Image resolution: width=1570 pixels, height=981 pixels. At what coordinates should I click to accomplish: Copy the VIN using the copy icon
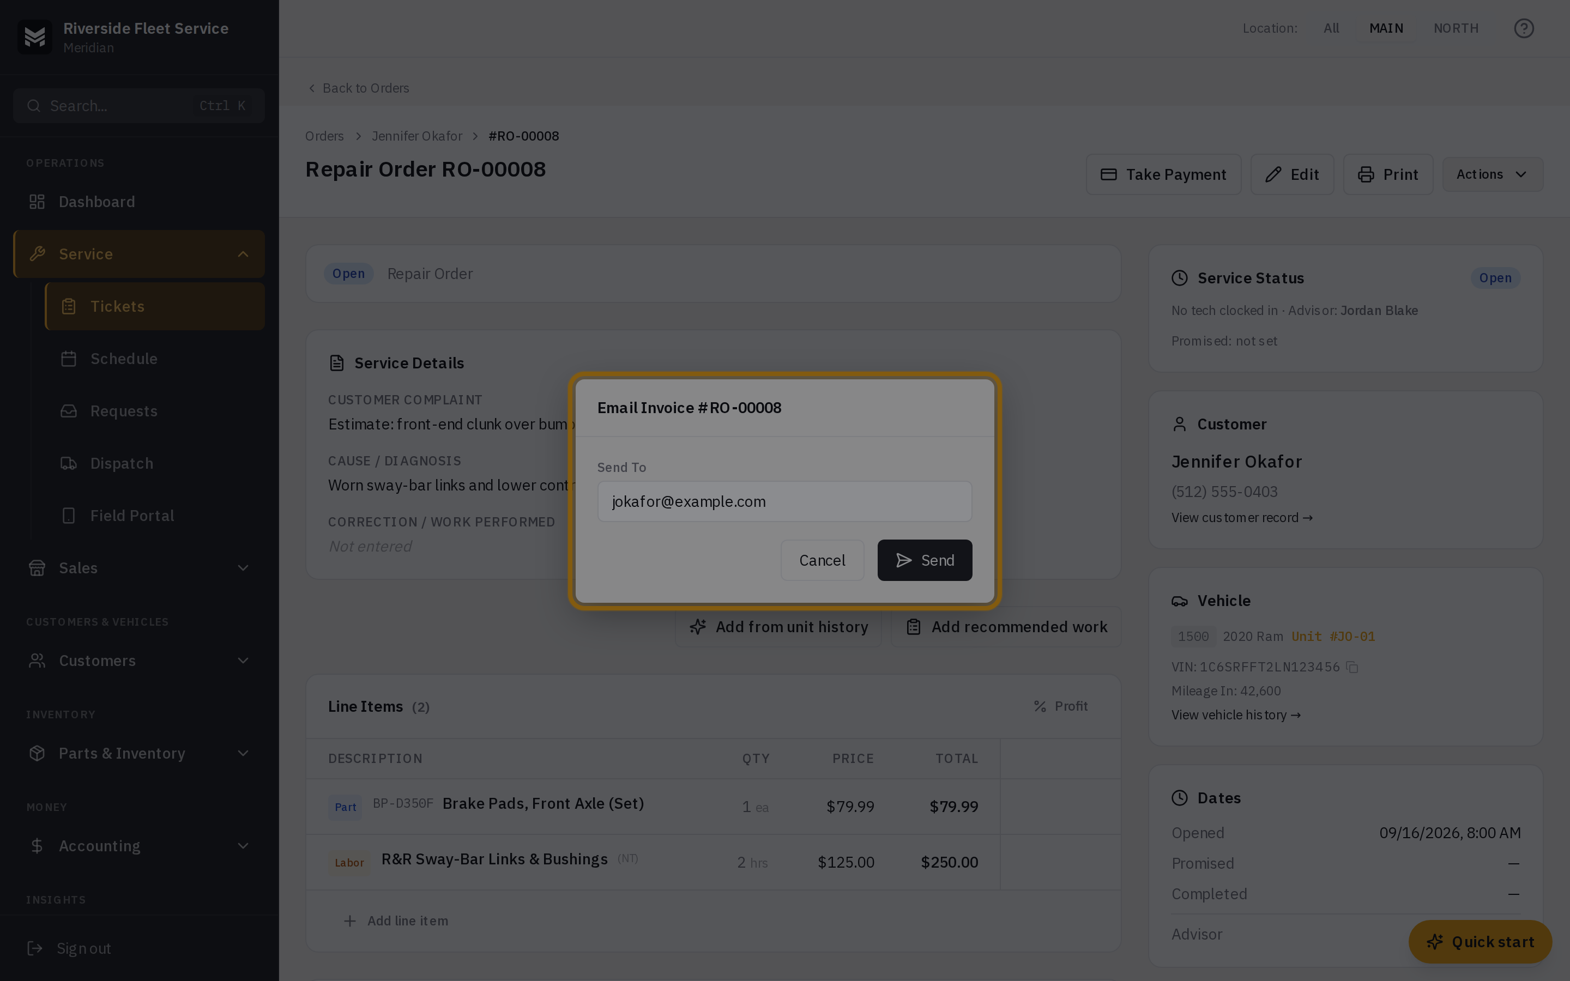(x=1352, y=667)
